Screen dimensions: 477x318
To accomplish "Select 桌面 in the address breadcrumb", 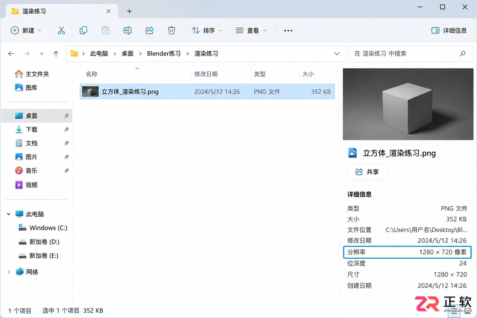I will click(x=128, y=54).
